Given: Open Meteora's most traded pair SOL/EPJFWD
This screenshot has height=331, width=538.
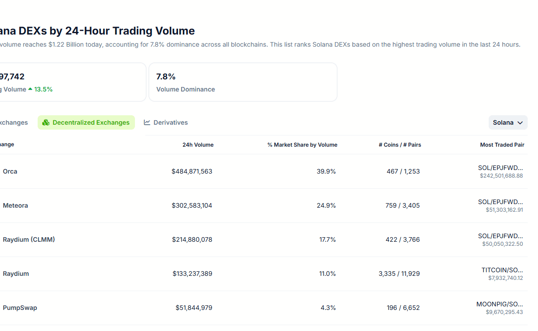Looking at the screenshot, I should tap(500, 202).
